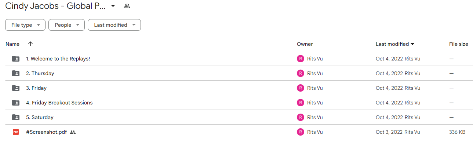Open the 5. Saturday folder
473x151 pixels.
pos(40,117)
